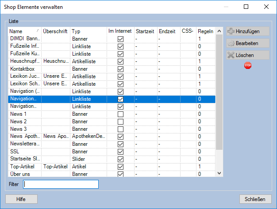Click the Startzeit column header
Image resolution: width=277 pixels, height=209 pixels.
point(145,31)
